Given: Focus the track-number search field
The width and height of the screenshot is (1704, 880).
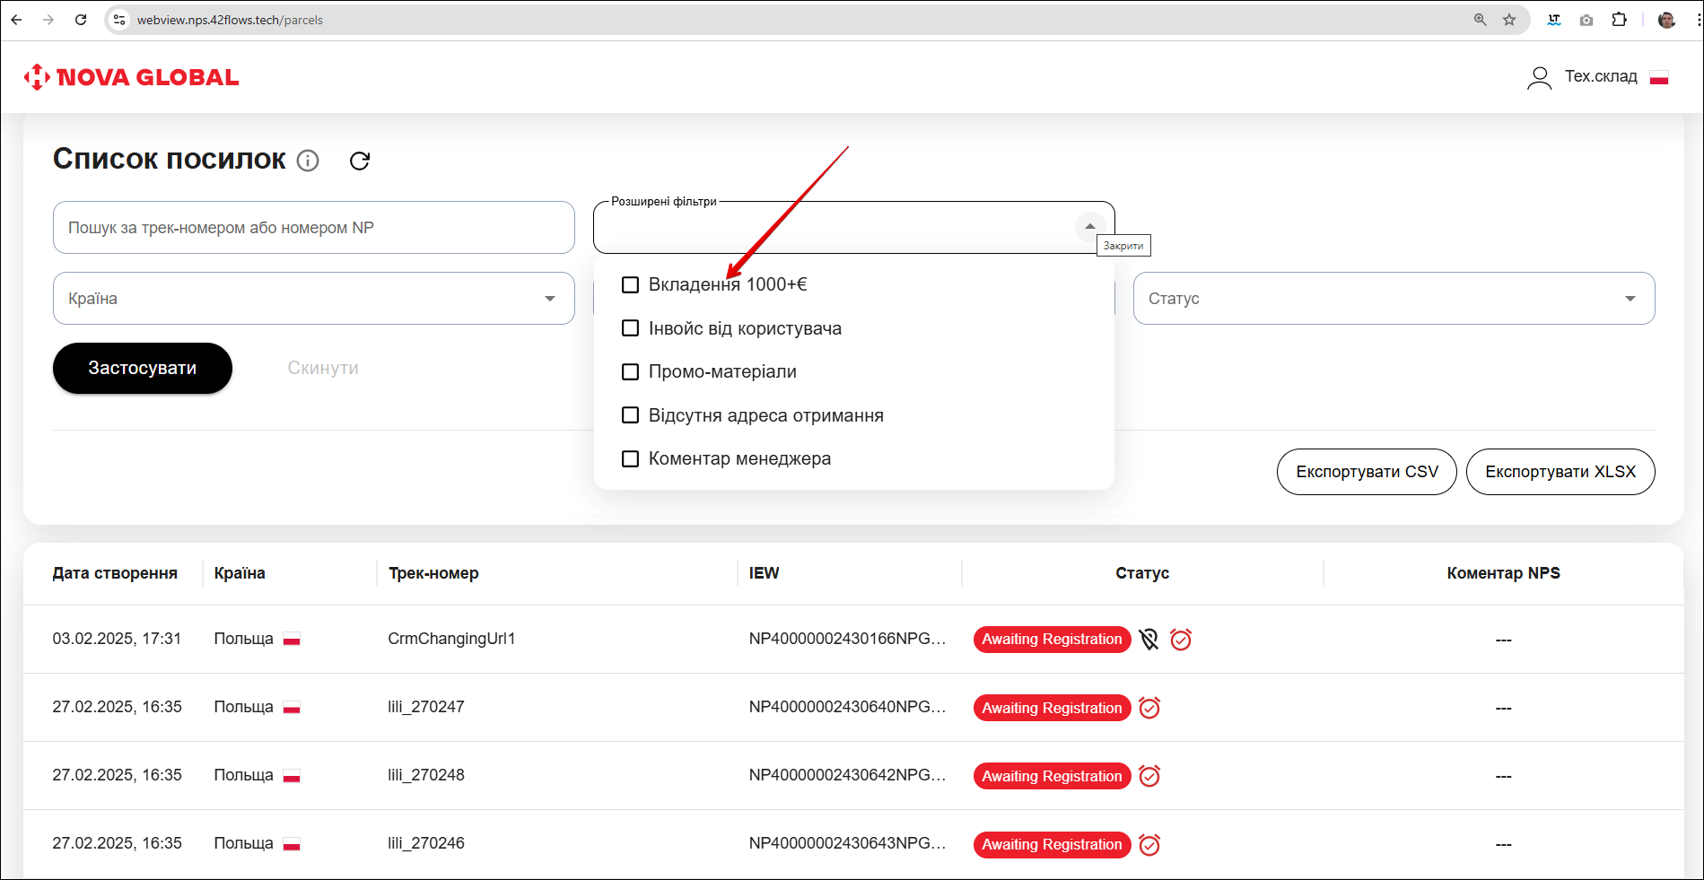Looking at the screenshot, I should pyautogui.click(x=313, y=228).
